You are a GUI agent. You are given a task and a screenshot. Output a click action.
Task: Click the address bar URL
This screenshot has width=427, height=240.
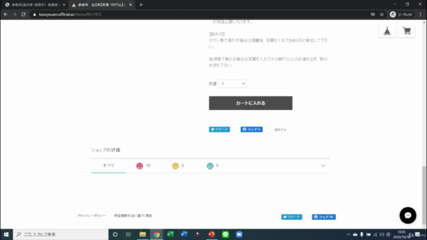[70, 15]
